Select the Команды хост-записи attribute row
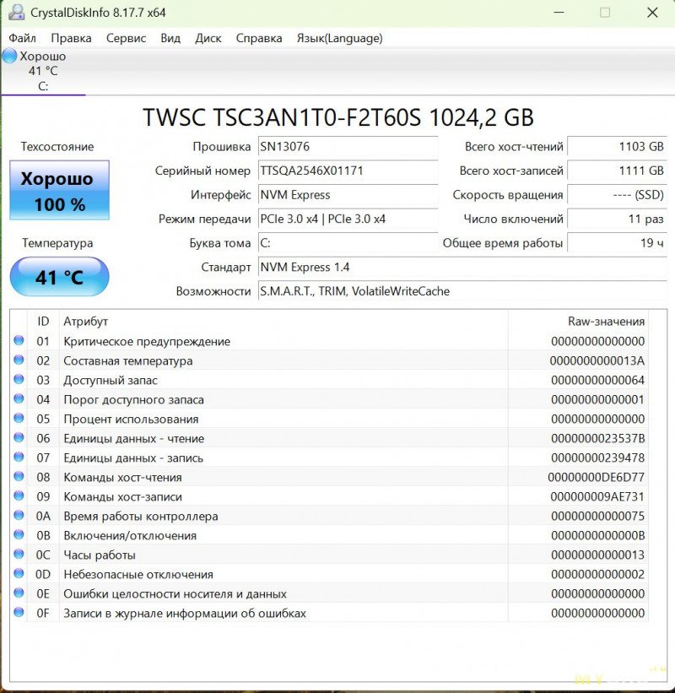The height and width of the screenshot is (693, 675). (329, 496)
